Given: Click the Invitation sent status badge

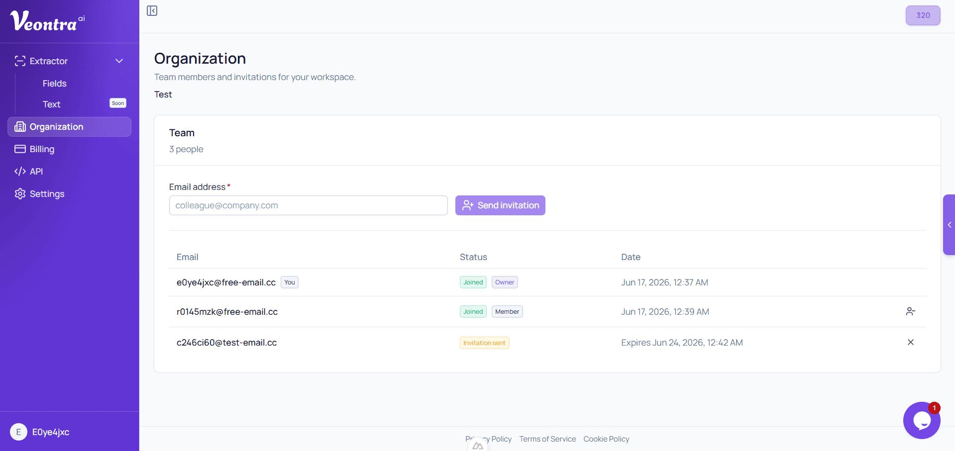Looking at the screenshot, I should point(484,343).
